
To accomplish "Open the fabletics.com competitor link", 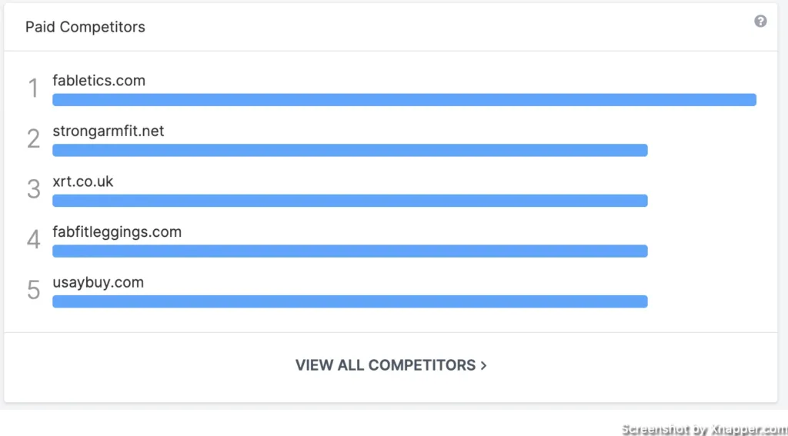I will pyautogui.click(x=99, y=81).
